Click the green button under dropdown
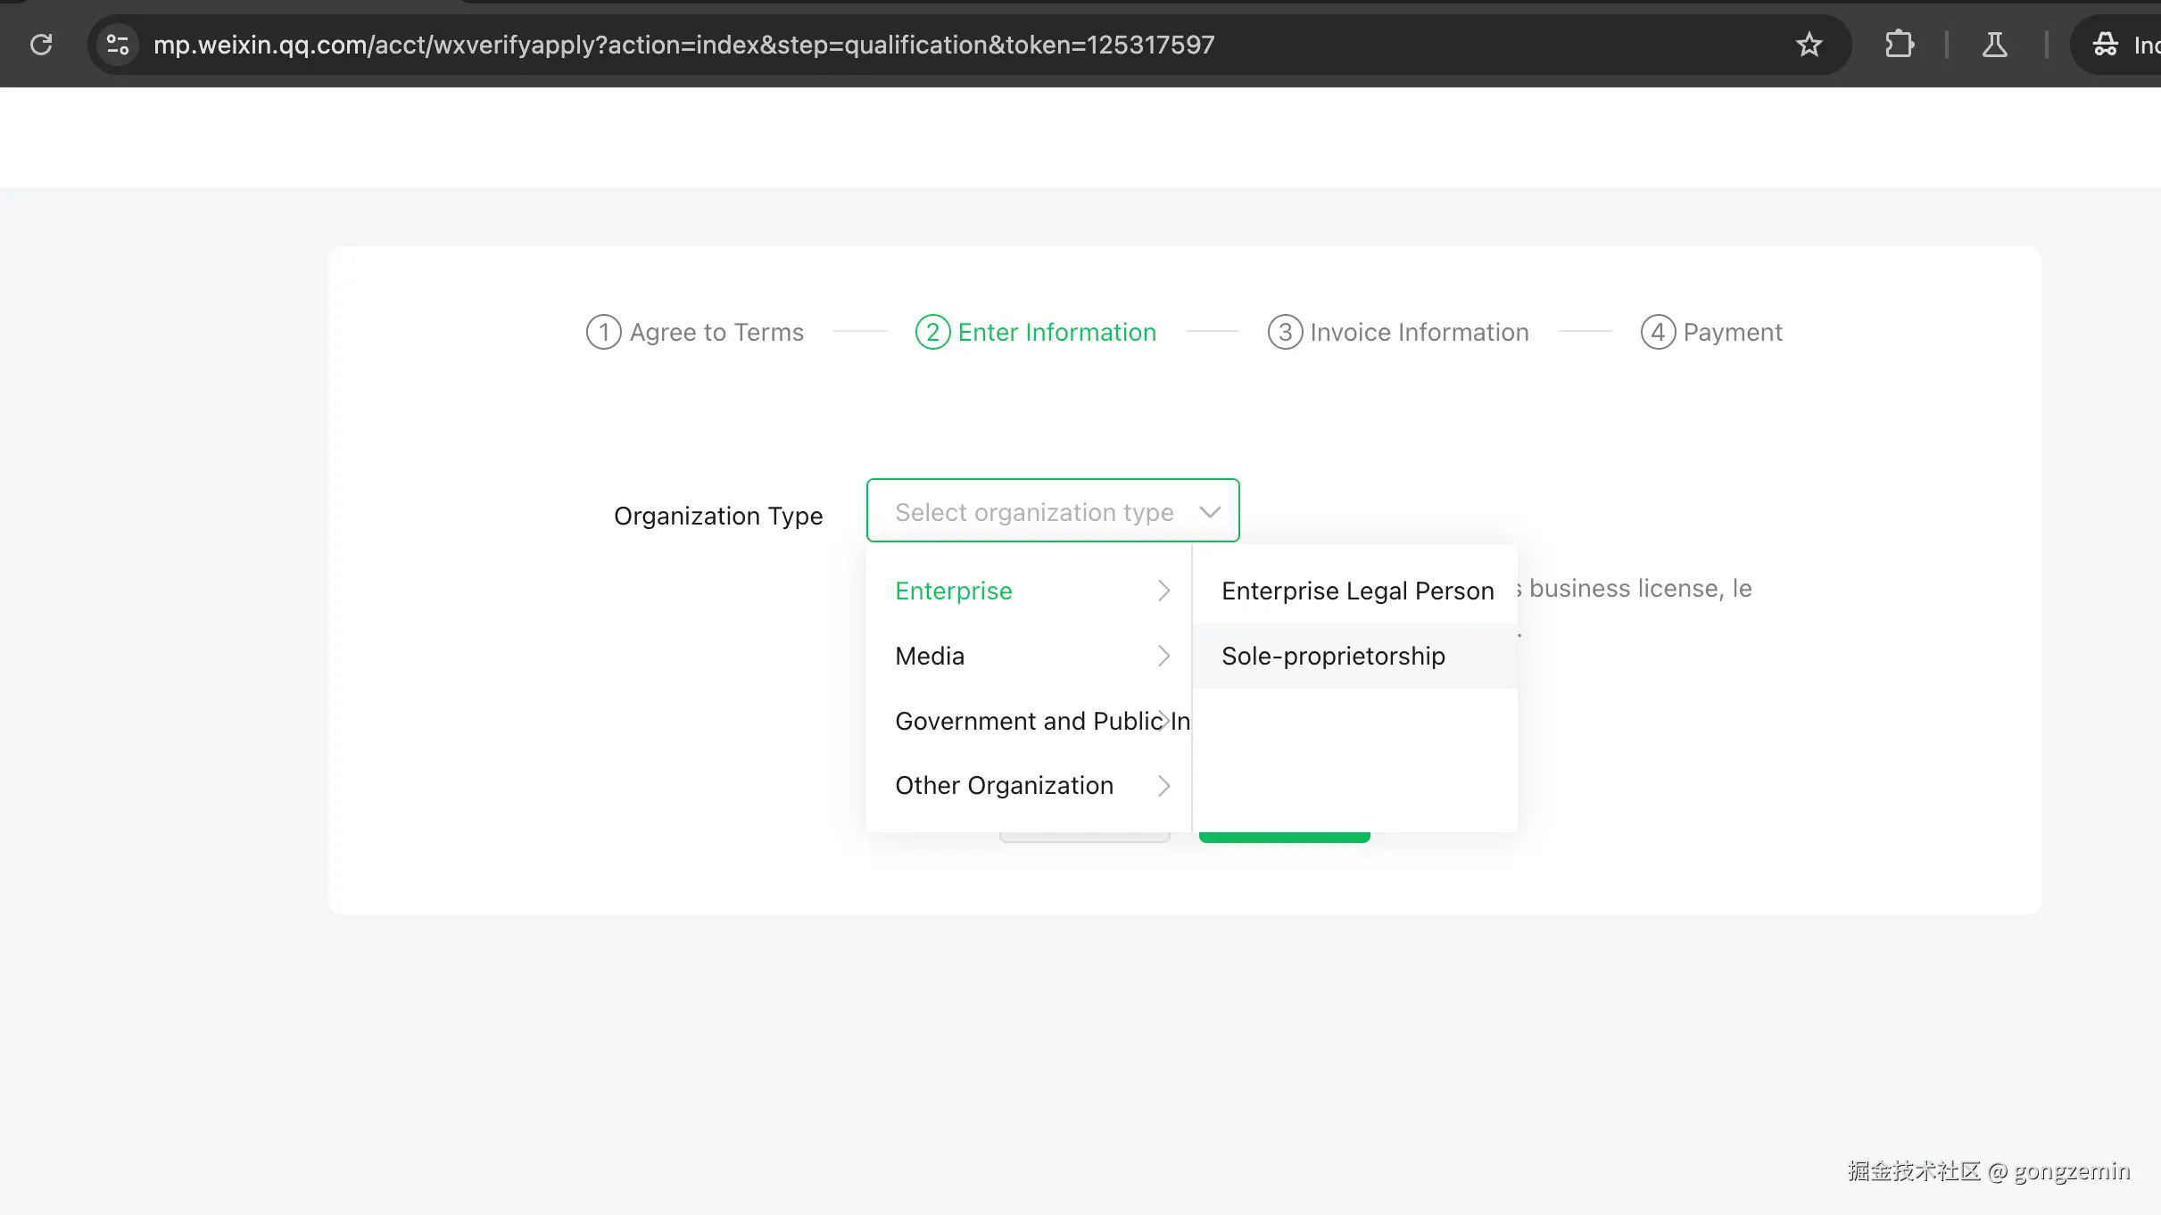 click(1284, 837)
